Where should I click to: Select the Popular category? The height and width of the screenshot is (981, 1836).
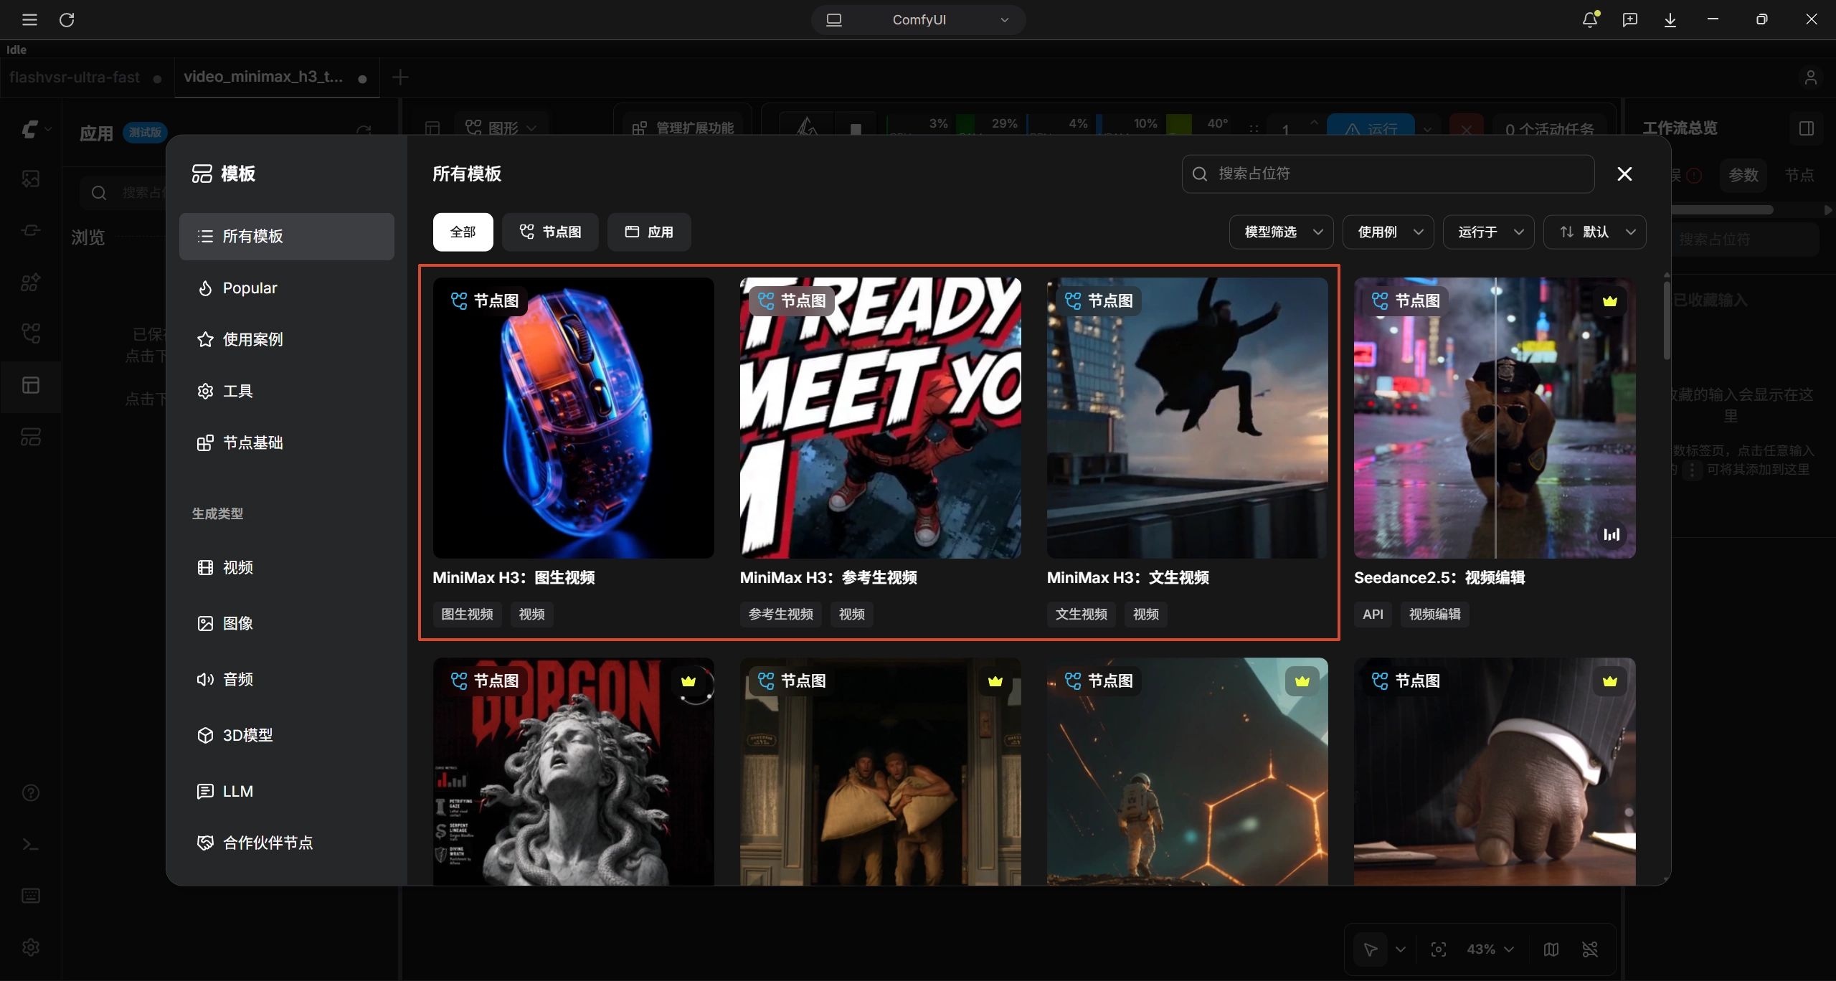(x=287, y=288)
